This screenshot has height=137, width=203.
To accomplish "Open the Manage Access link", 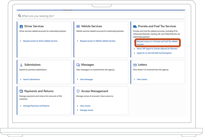I will coord(86,110).
